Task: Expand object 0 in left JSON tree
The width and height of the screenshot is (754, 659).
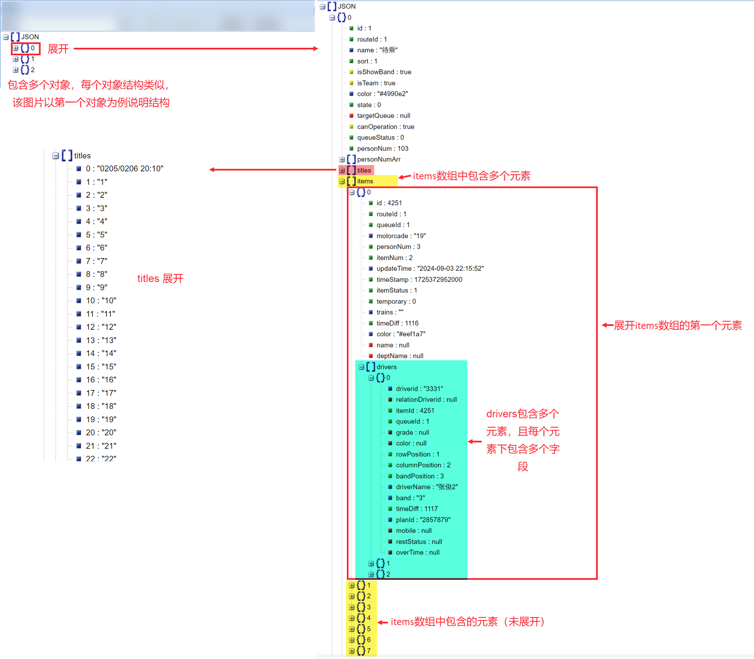Action: click(15, 48)
